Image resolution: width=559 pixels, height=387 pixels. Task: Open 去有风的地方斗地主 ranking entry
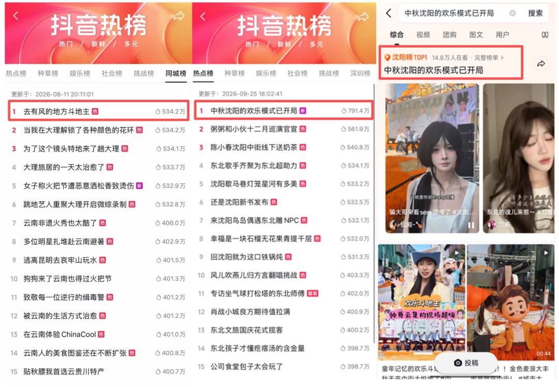(x=99, y=112)
